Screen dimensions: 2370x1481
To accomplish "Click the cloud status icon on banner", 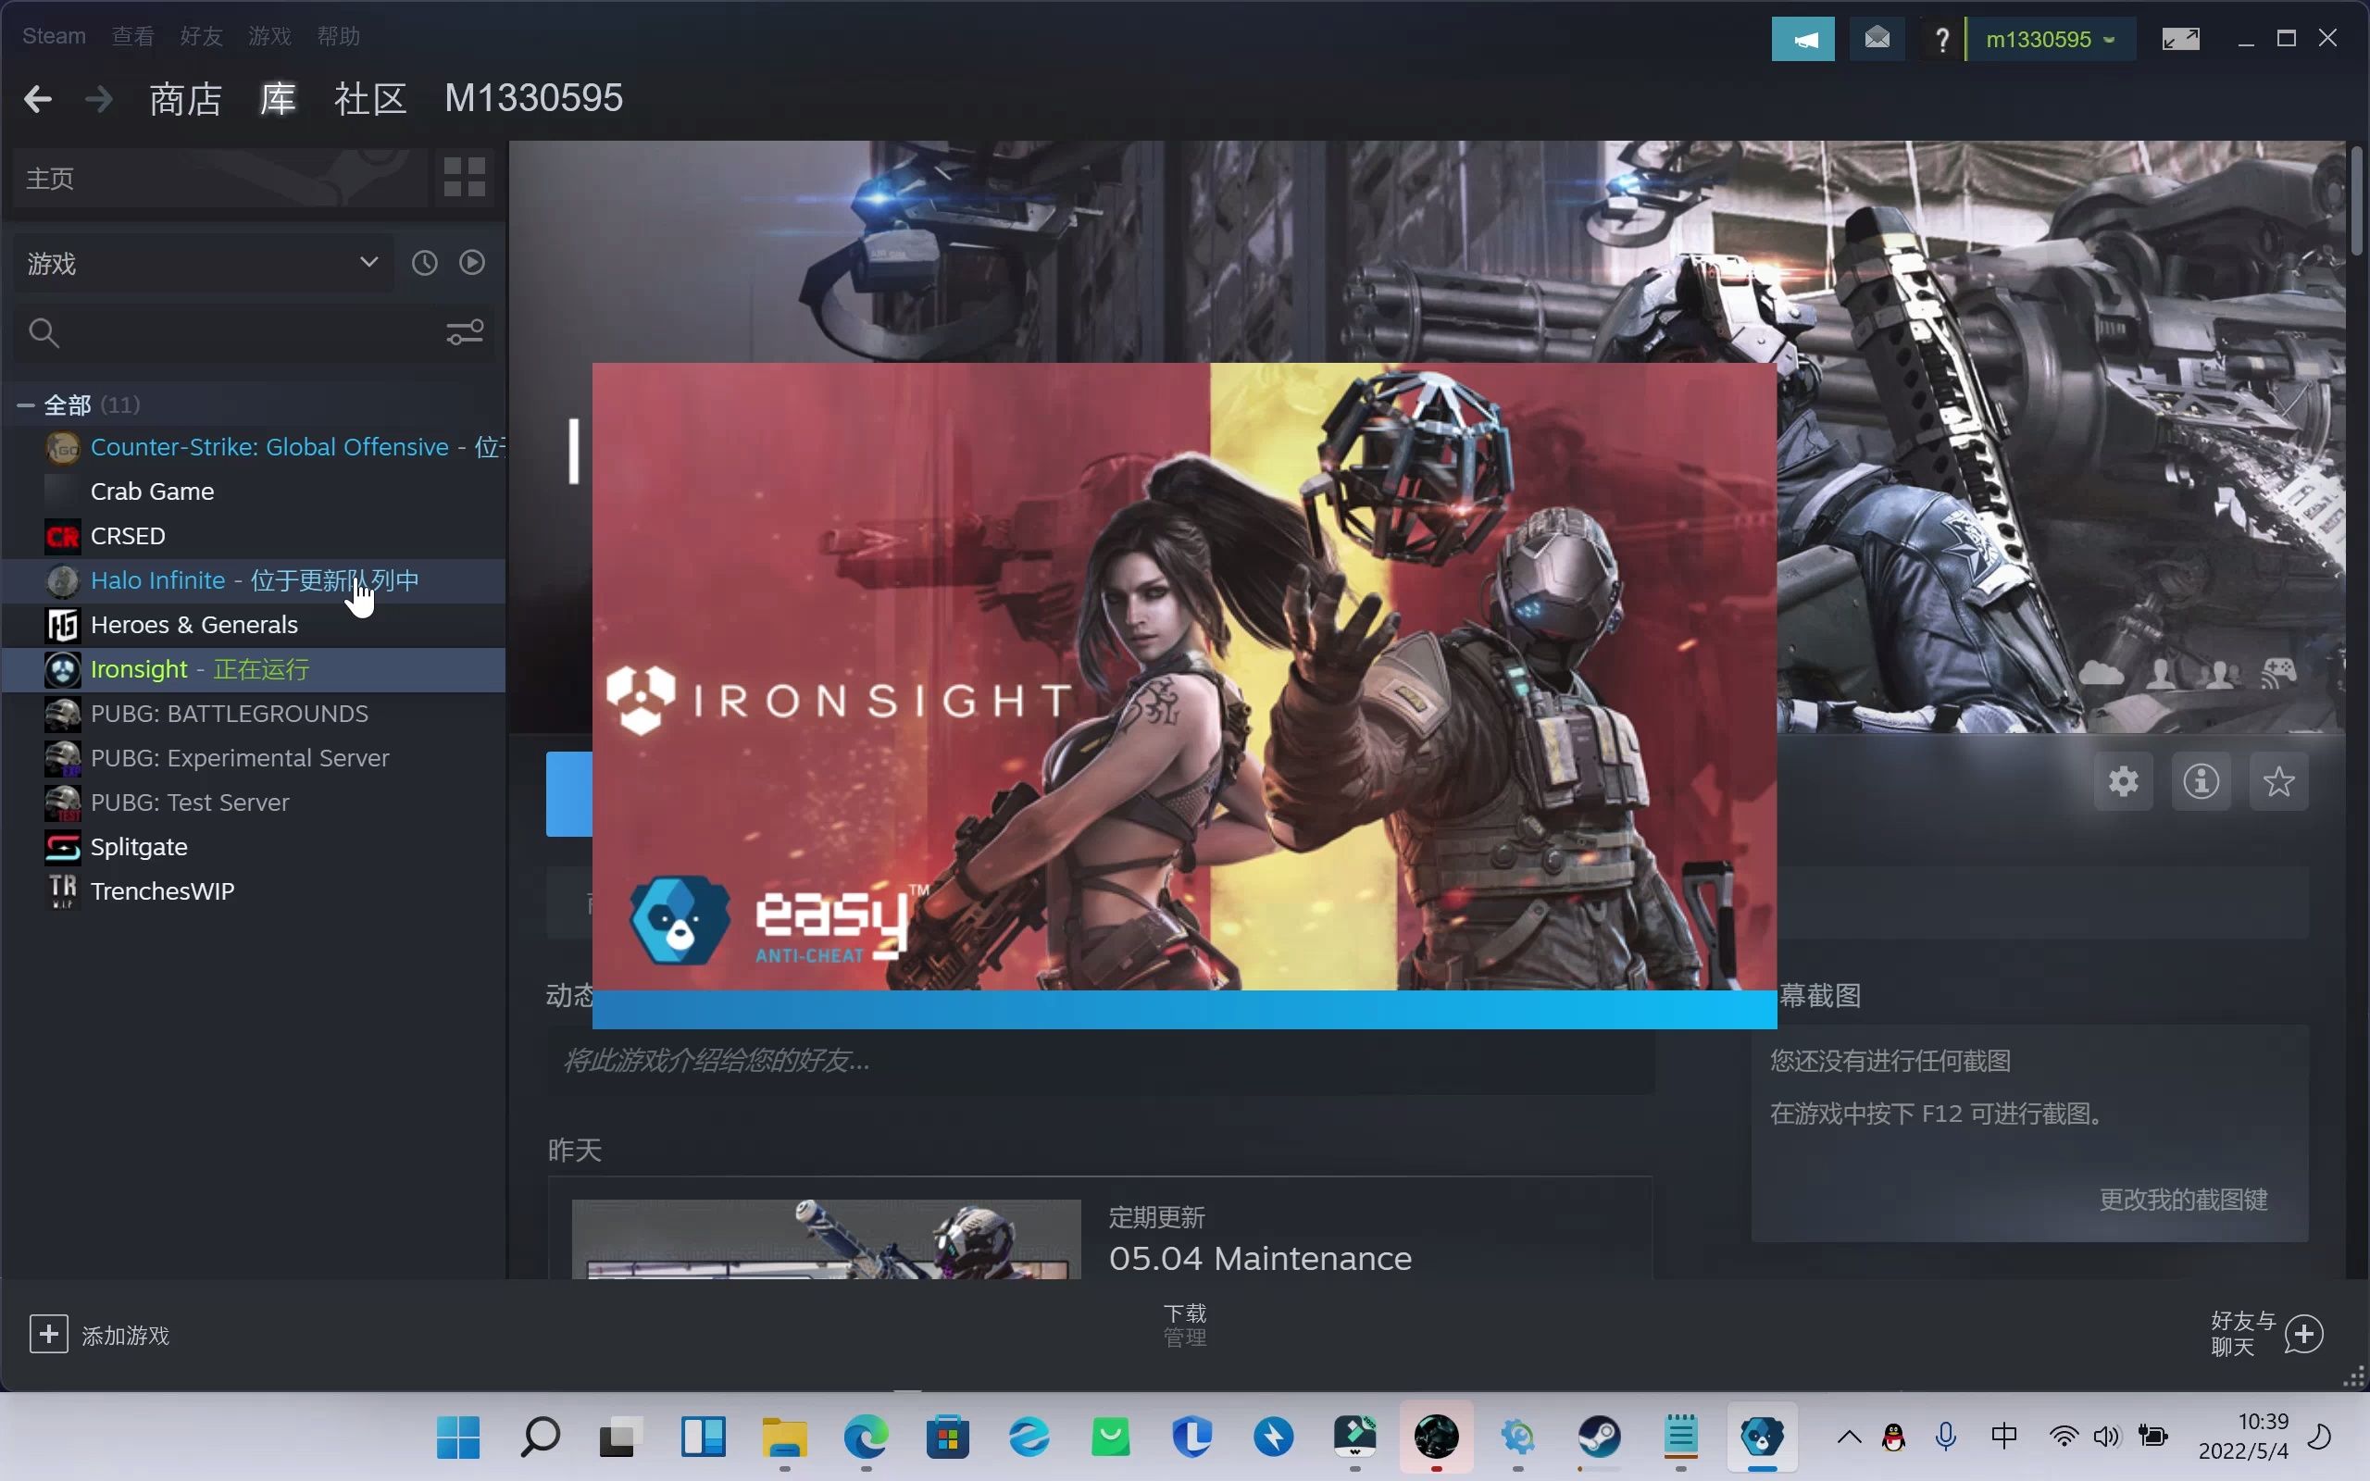I will click(x=2101, y=673).
